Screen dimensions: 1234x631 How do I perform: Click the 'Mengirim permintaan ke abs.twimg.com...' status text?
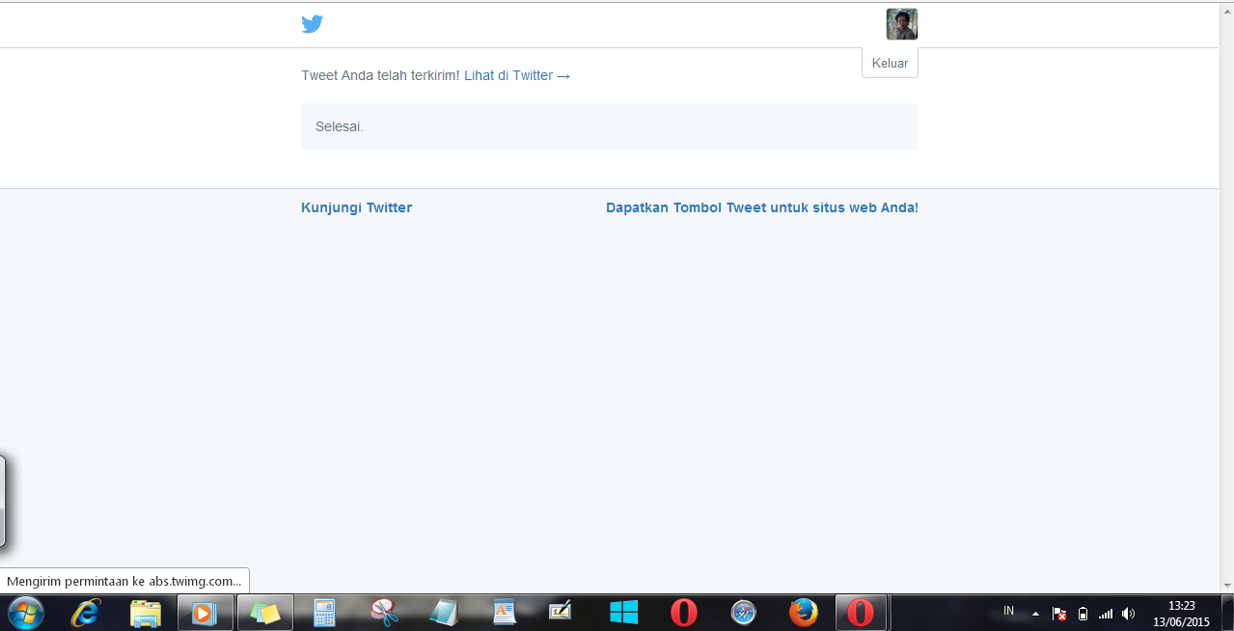pos(124,581)
